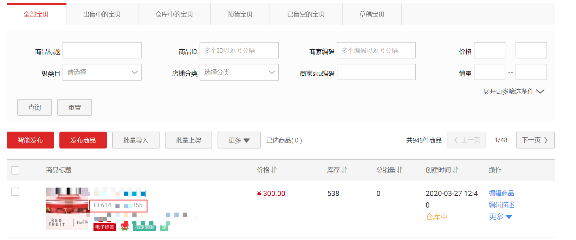Sort products by price arrows icon
Image resolution: width=576 pixels, height=240 pixels.
[x=274, y=170]
